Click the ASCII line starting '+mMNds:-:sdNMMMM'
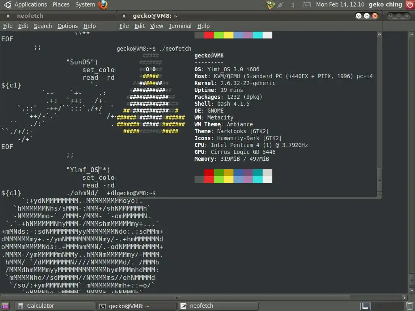Viewport: 415px width, 311px height. click(82, 231)
